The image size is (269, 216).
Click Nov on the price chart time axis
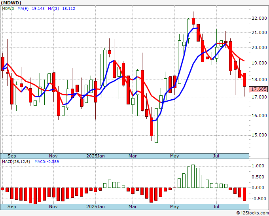[x=53, y=156]
